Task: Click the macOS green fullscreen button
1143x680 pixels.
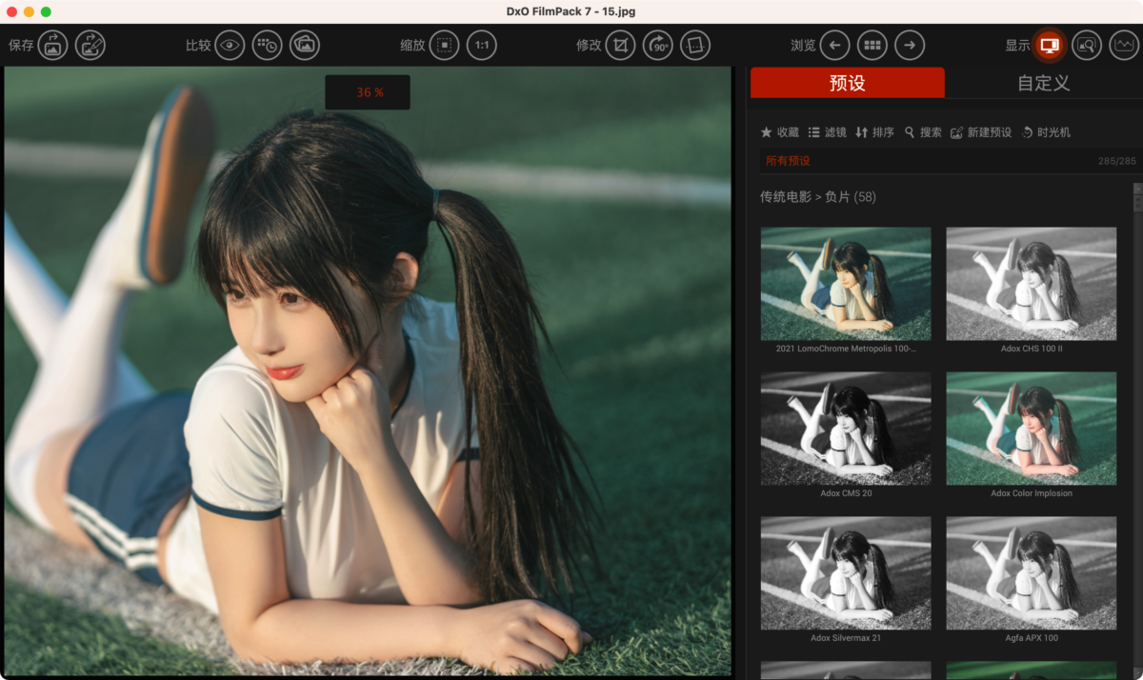Action: pyautogui.click(x=46, y=11)
